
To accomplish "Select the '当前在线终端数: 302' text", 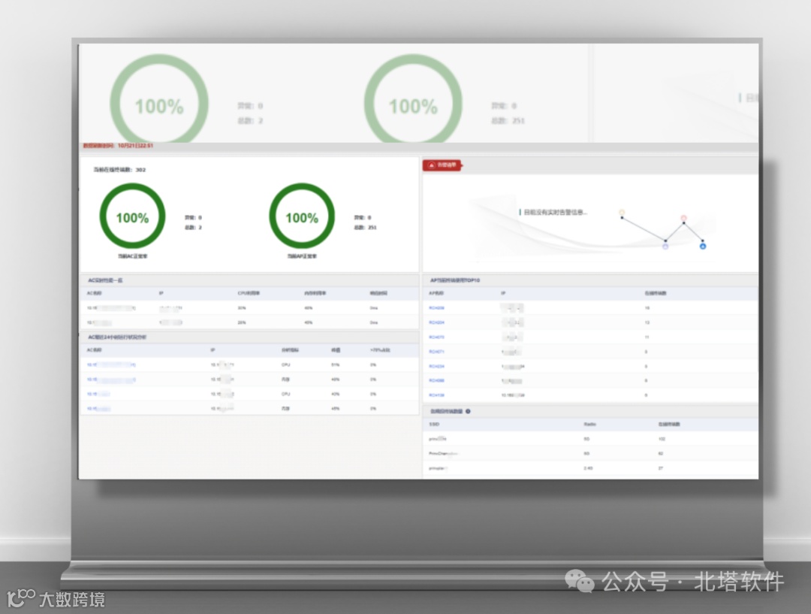I will click(x=119, y=170).
